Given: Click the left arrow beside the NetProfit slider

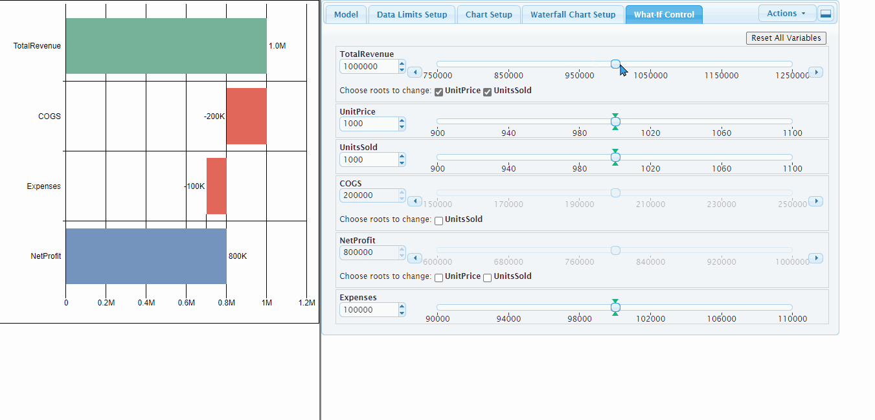Looking at the screenshot, I should coord(415,258).
